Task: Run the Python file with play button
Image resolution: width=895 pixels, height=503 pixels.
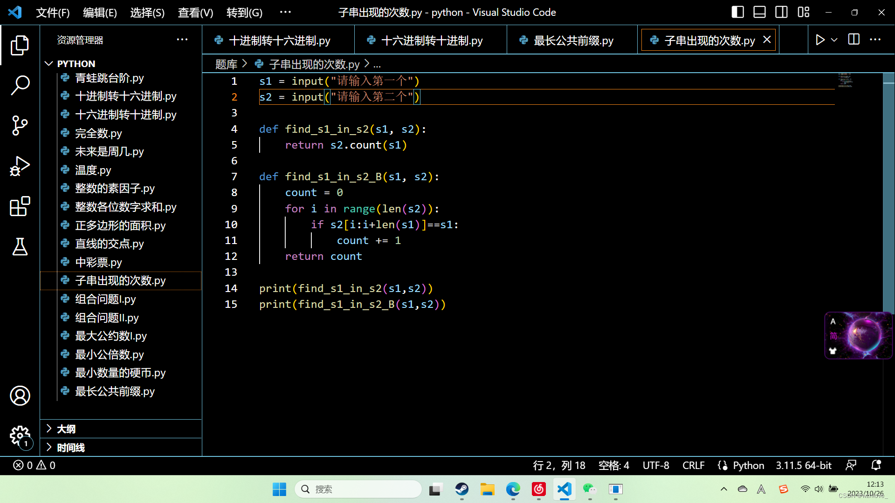Action: click(x=820, y=40)
